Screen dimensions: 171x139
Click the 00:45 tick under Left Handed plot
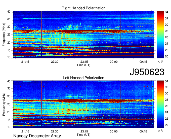[x=143, y=131]
